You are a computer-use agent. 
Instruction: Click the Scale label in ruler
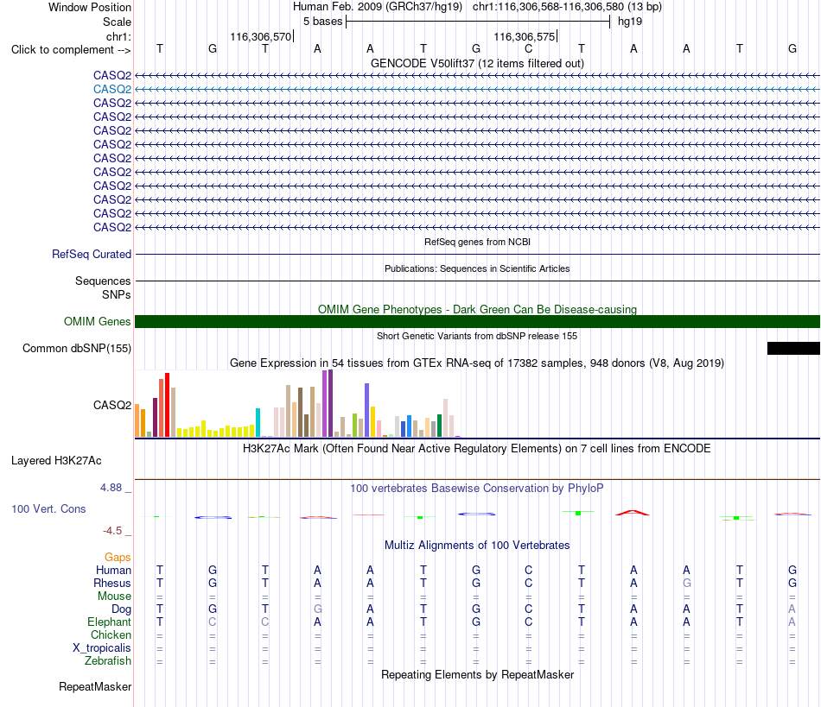pyautogui.click(x=117, y=22)
